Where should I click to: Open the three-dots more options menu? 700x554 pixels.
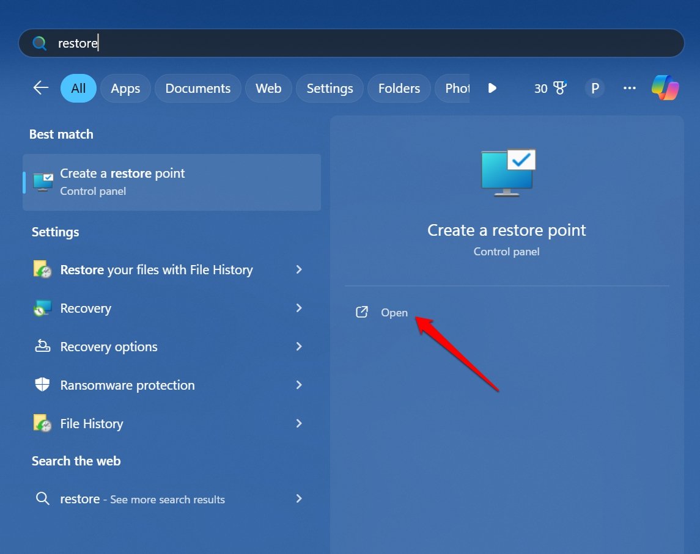tap(630, 88)
